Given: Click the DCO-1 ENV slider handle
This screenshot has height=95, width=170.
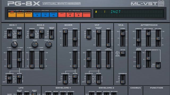Looking at the screenshot, I should 19,60.
